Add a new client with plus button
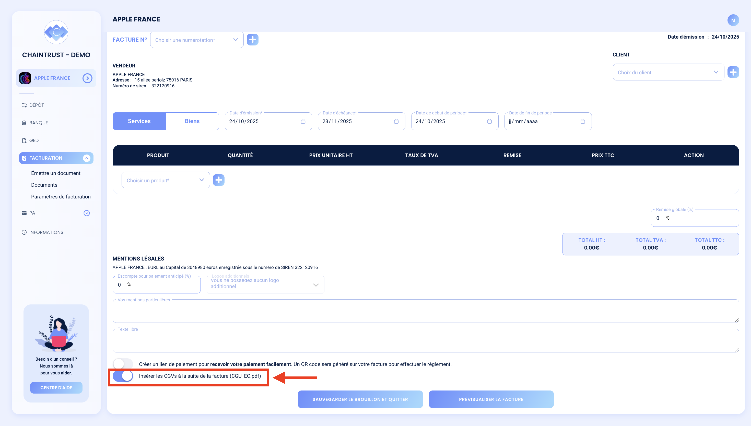 click(733, 72)
